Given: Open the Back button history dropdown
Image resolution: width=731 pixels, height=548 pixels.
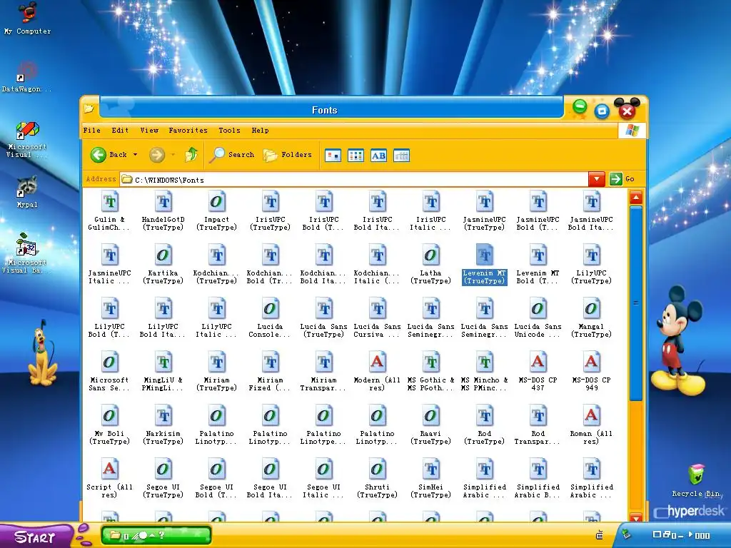Looking at the screenshot, I should tap(135, 155).
